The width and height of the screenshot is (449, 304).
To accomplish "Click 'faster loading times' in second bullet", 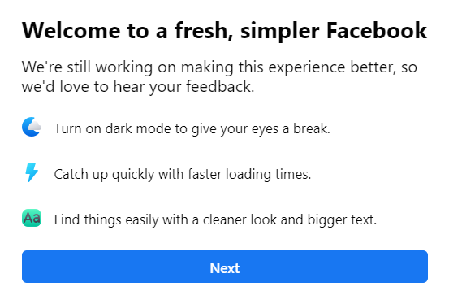I will [x=249, y=174].
